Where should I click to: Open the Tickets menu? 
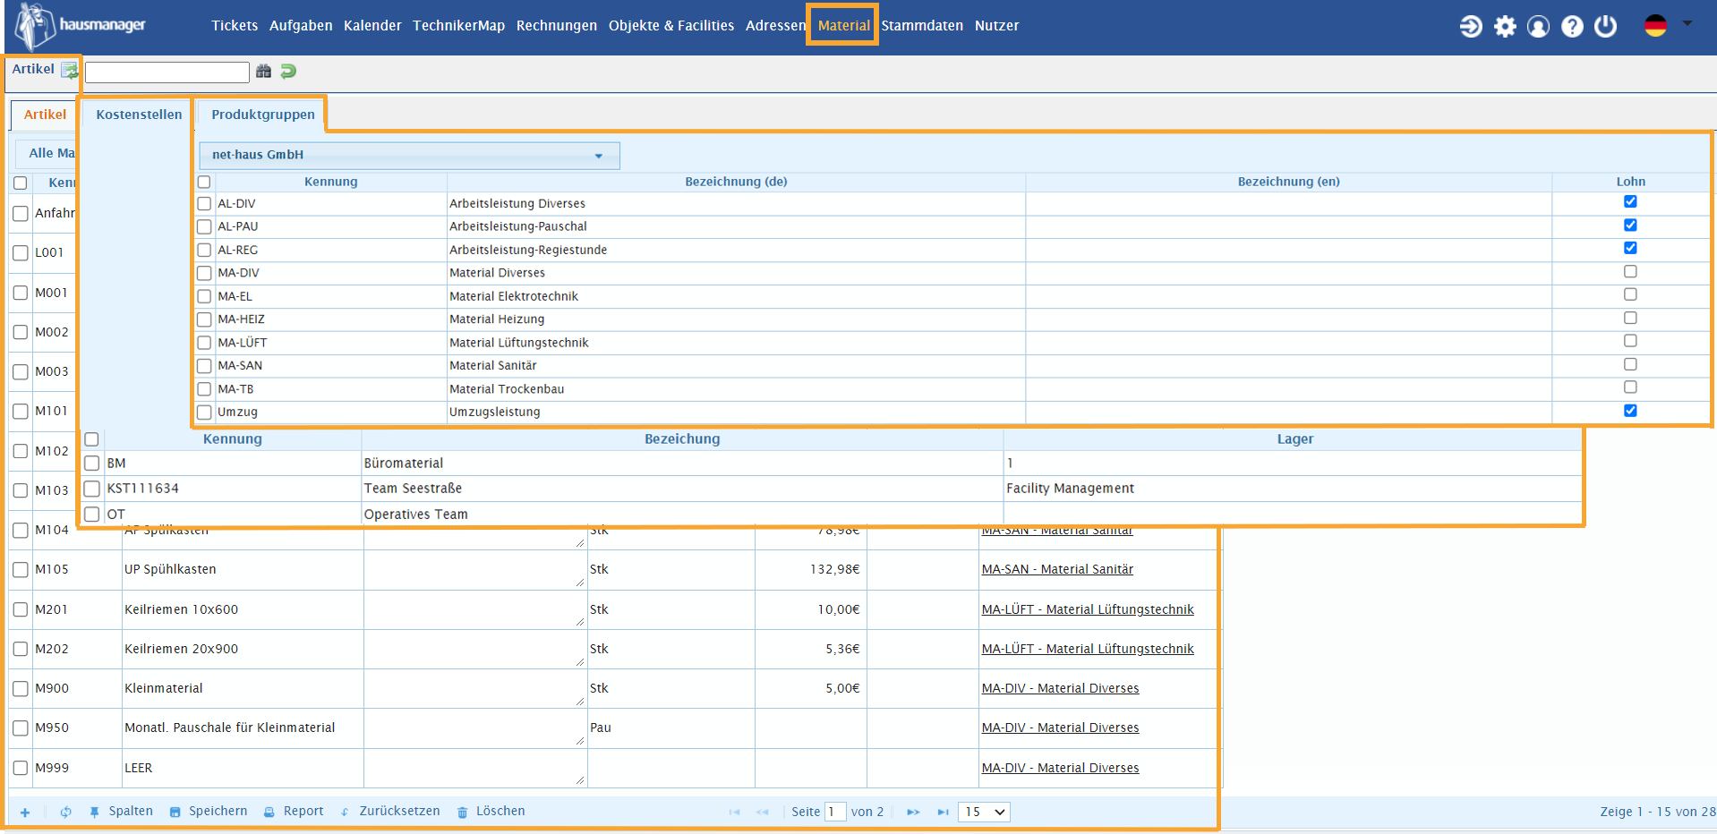235,26
